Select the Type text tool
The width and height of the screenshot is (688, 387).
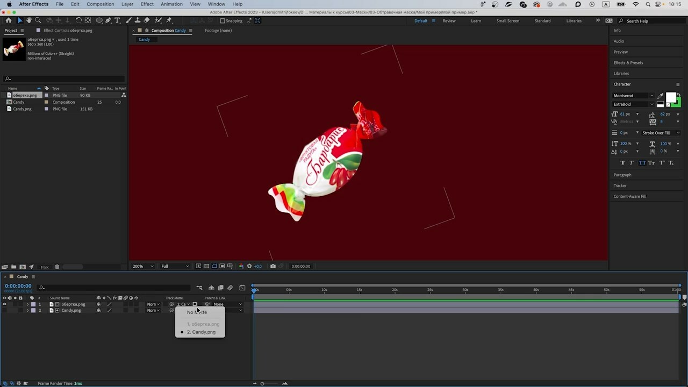(x=117, y=20)
